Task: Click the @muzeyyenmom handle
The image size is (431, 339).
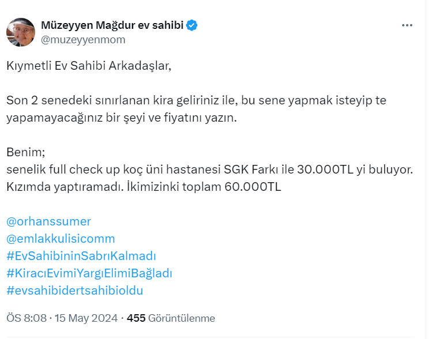Action: (83, 39)
